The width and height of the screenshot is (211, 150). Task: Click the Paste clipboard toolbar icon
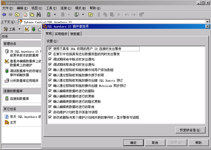pyautogui.click(x=112, y=15)
